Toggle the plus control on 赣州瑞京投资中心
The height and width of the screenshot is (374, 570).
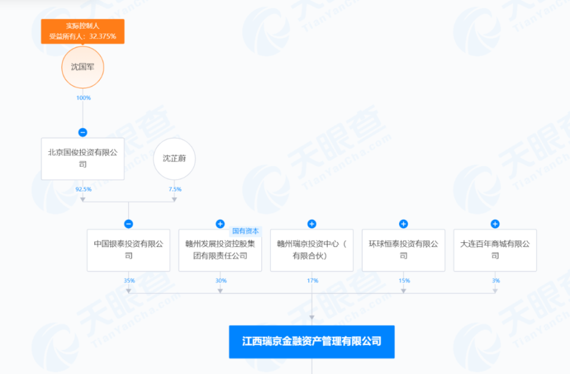coord(312,223)
